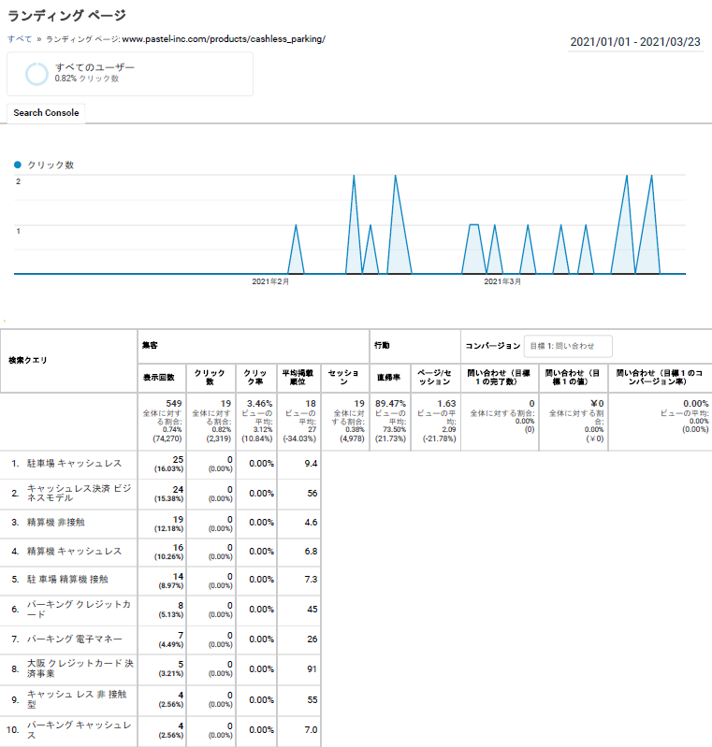Sort table by 平均掲載順位 column header

tap(298, 377)
